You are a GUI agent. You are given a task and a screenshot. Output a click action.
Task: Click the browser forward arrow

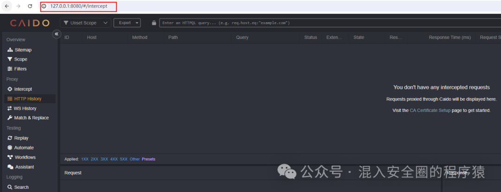coord(18,6)
